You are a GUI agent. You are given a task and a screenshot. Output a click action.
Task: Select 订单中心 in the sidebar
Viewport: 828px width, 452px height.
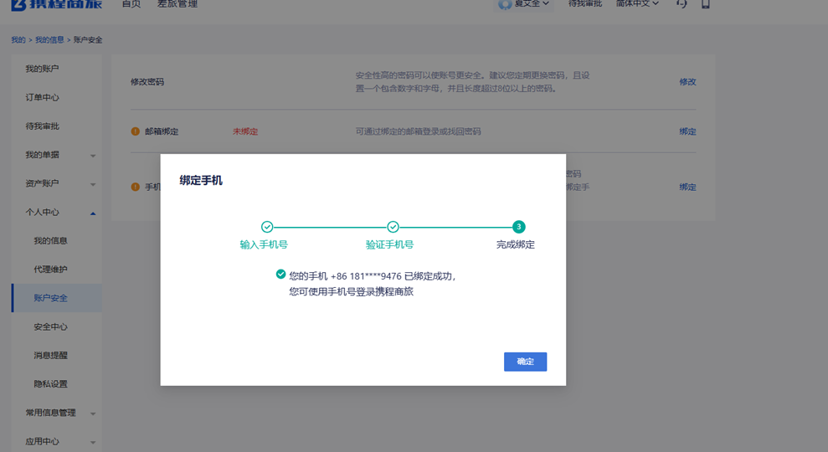(x=42, y=97)
